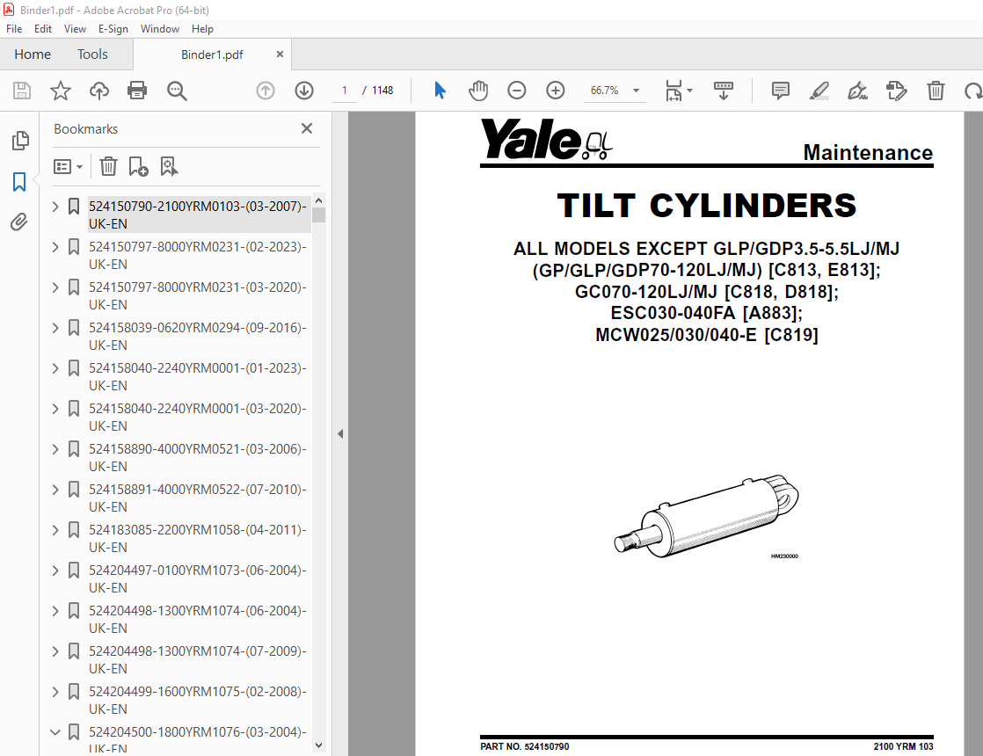Bookmark file with the star icon
This screenshot has width=983, height=756.
(60, 91)
